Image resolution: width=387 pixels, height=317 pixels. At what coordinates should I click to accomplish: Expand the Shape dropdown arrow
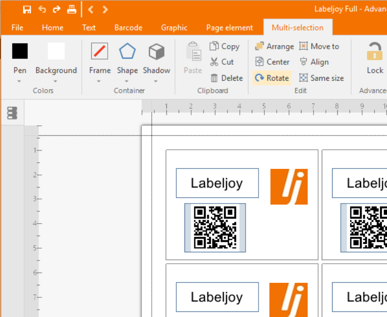tap(126, 81)
